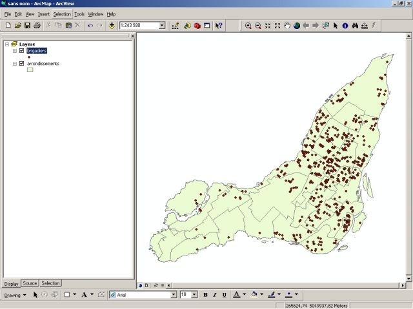Switch to Data View button at map bottom
413x309 pixels.
point(141,285)
